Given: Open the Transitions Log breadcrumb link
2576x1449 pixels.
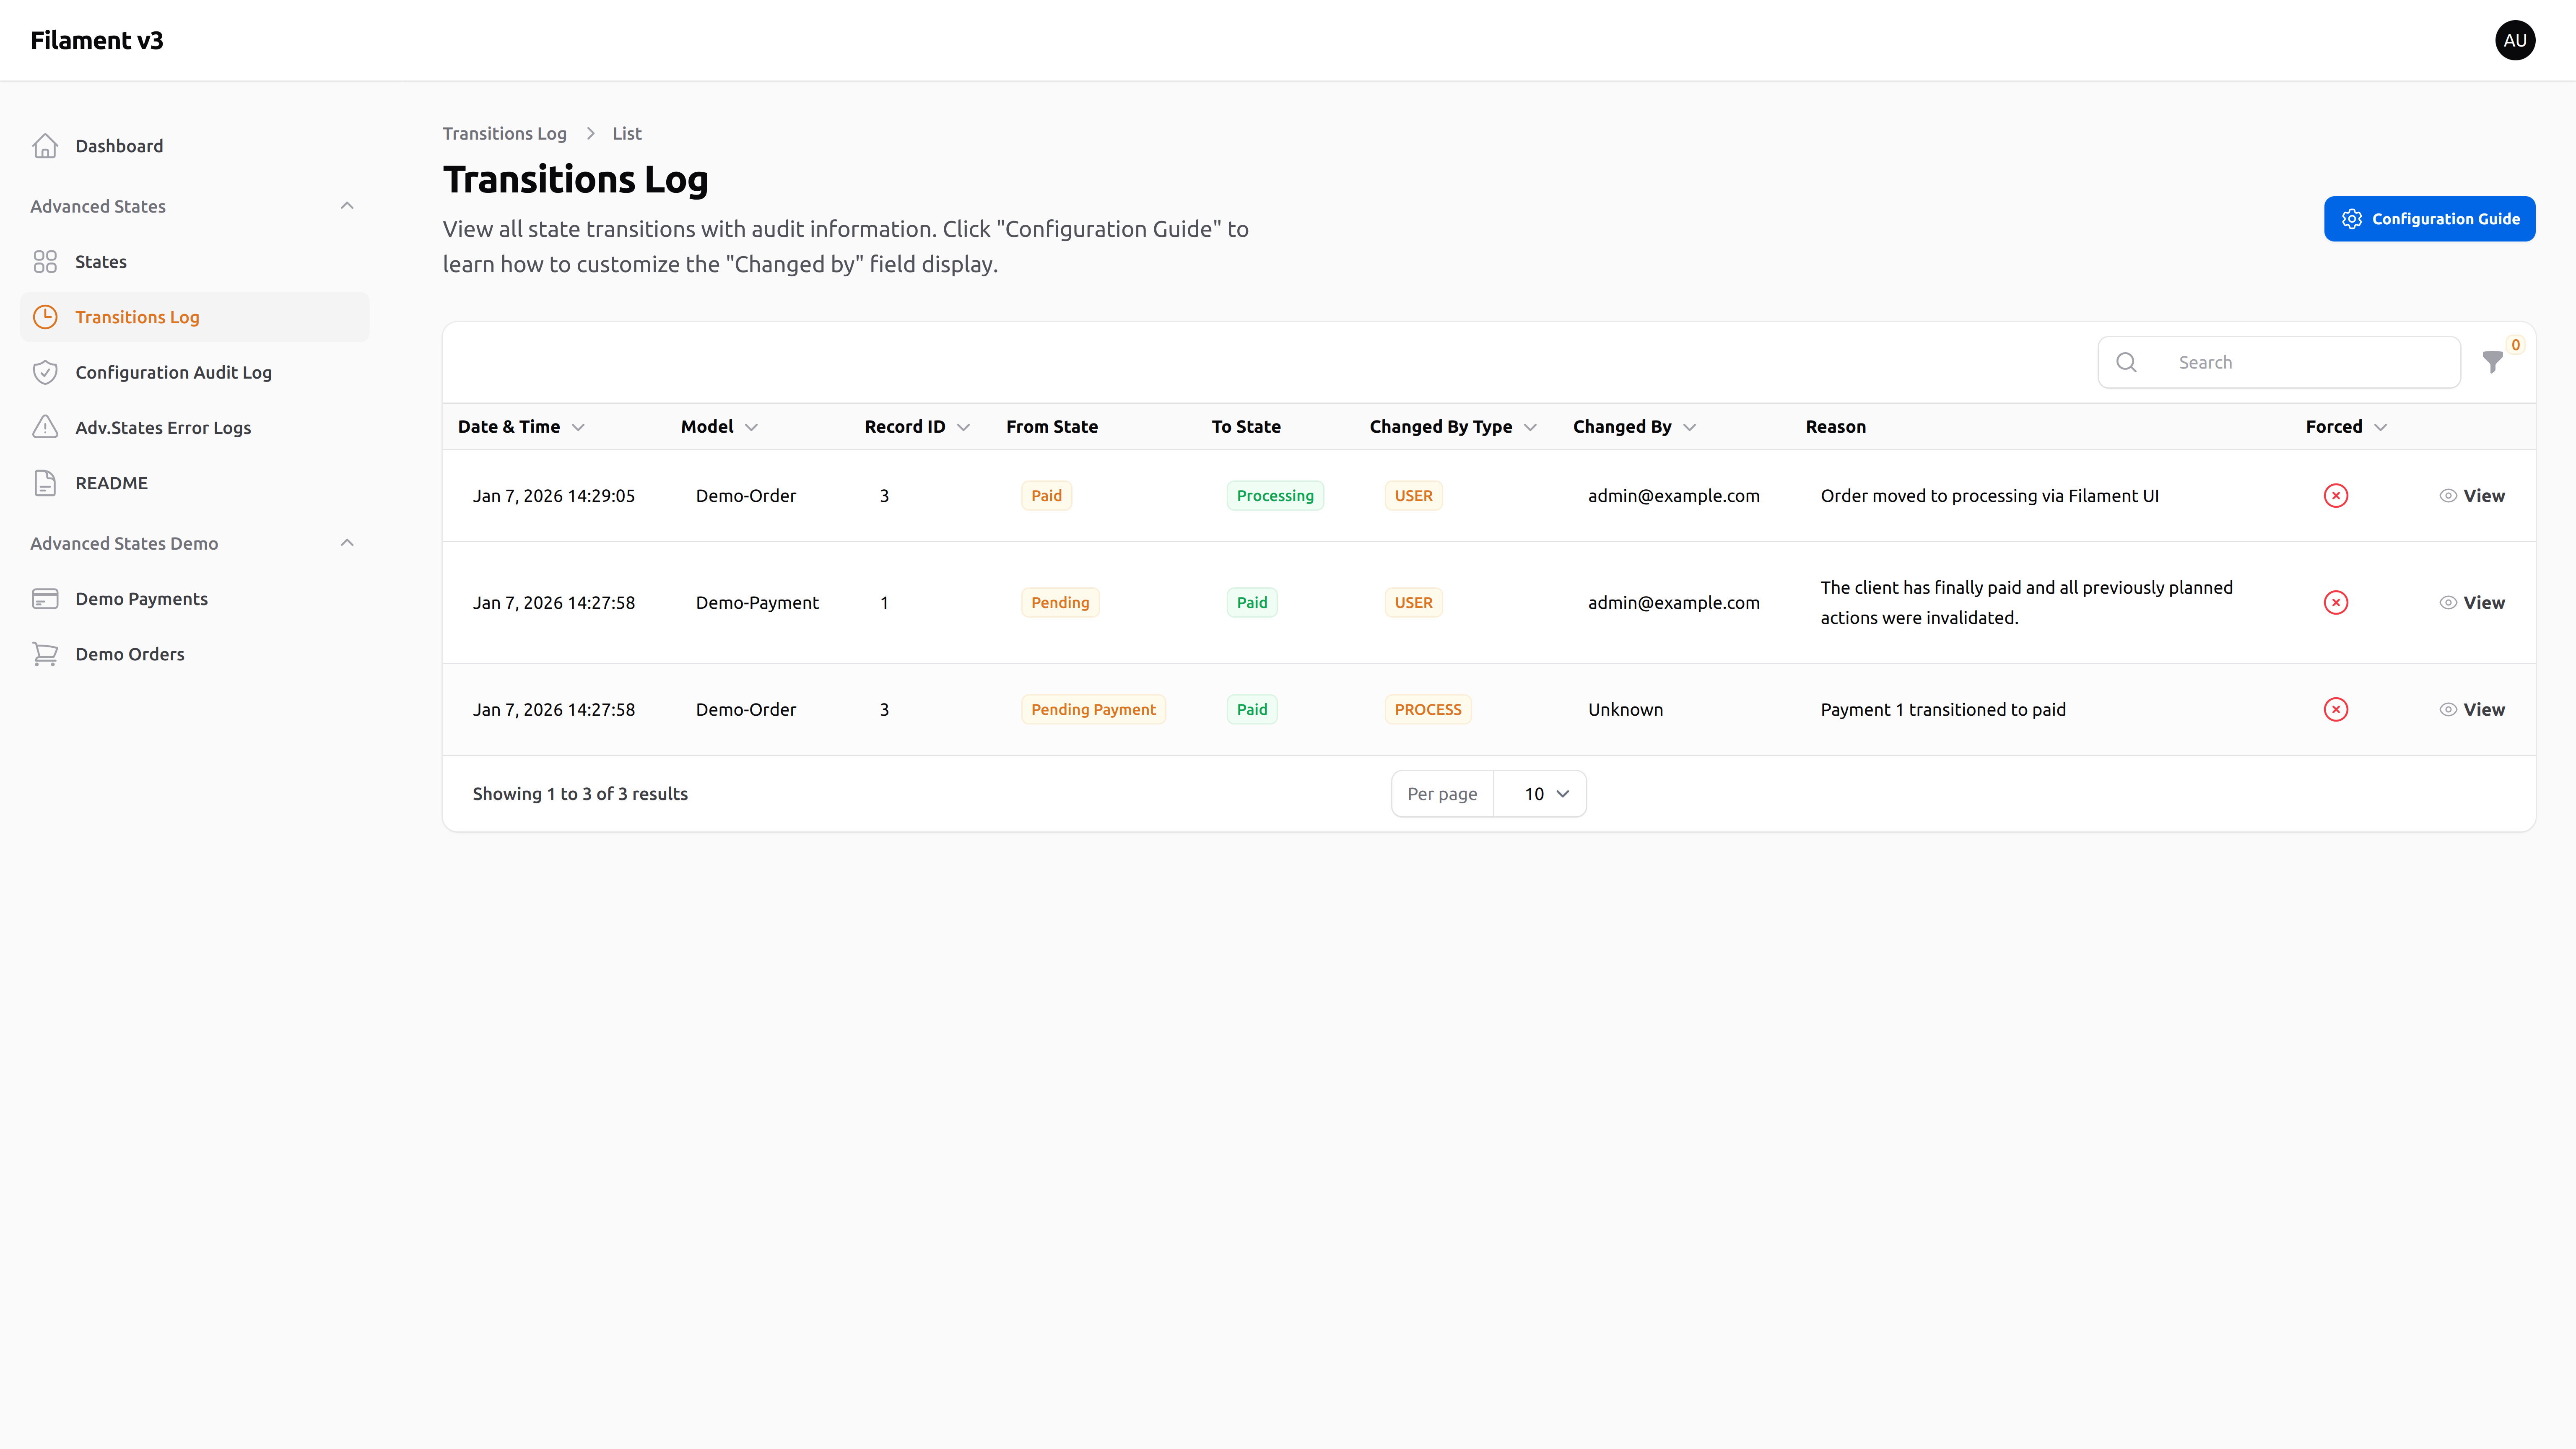Looking at the screenshot, I should coord(504,133).
